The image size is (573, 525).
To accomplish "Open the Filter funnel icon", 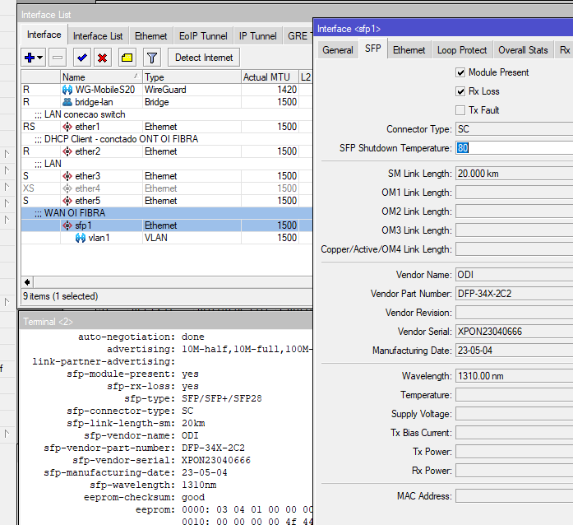I will click(x=151, y=58).
